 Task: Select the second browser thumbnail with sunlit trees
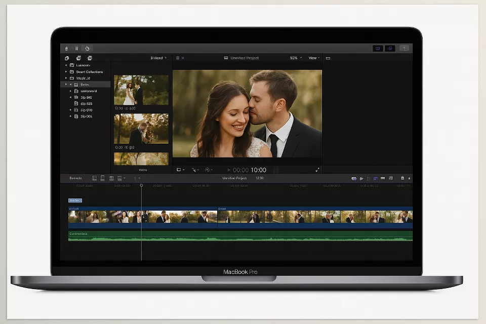pos(141,129)
